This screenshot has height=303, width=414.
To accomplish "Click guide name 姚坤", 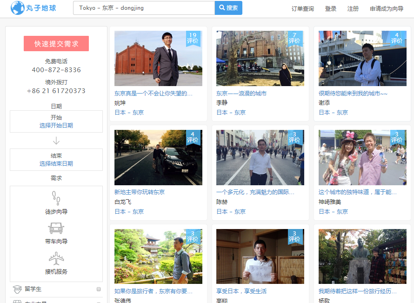I will [120, 103].
